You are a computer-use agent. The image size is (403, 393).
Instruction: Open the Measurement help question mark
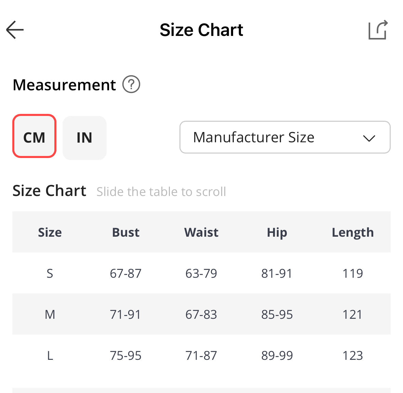(x=131, y=84)
